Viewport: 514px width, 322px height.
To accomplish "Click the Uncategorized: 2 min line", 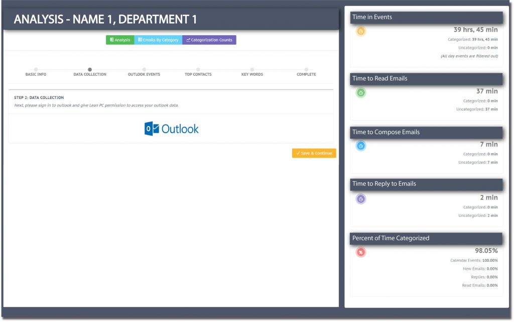I will coord(478,216).
